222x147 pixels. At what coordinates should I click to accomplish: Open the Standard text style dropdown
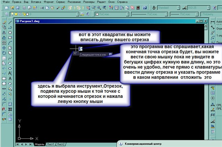coord(178,7)
